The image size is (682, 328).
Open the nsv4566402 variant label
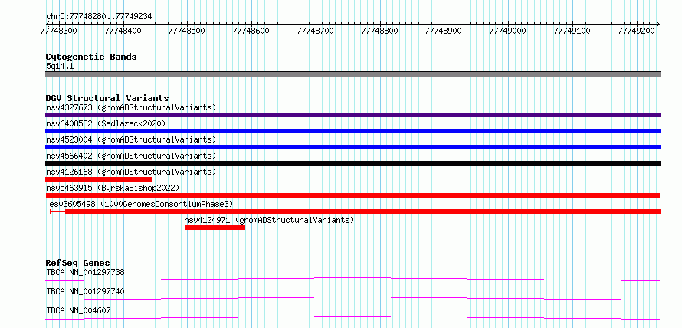click(131, 156)
